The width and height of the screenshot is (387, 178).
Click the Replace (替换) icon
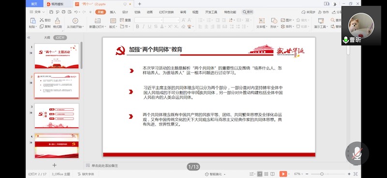click(x=333, y=27)
